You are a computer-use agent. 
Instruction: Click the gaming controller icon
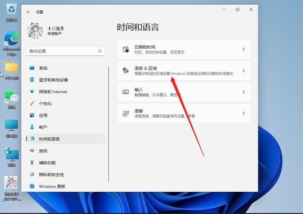click(32, 151)
